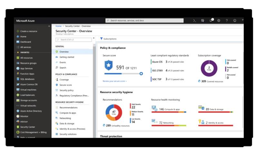The image size is (258, 158).
Task: Collapse the left favorites sidebar
Action: click(x=49, y=26)
